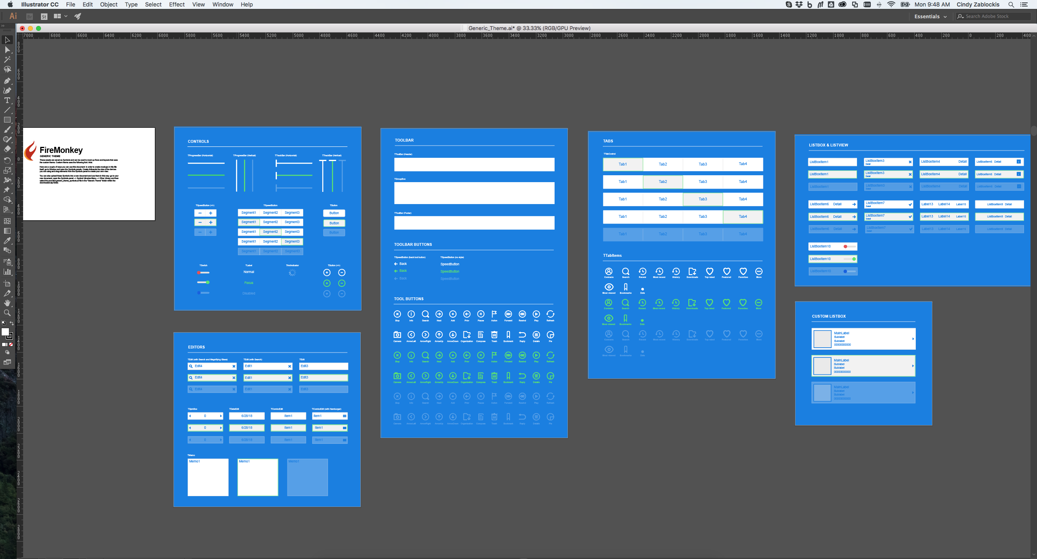Select the Selection tool in the toolbar
The height and width of the screenshot is (559, 1037).
point(7,40)
